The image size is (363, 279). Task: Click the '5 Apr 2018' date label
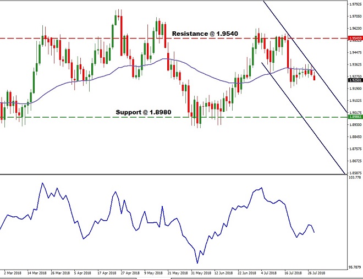pos(82,273)
